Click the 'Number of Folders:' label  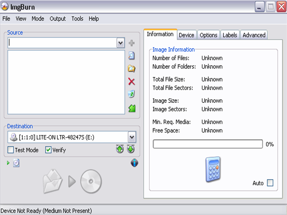point(174,67)
